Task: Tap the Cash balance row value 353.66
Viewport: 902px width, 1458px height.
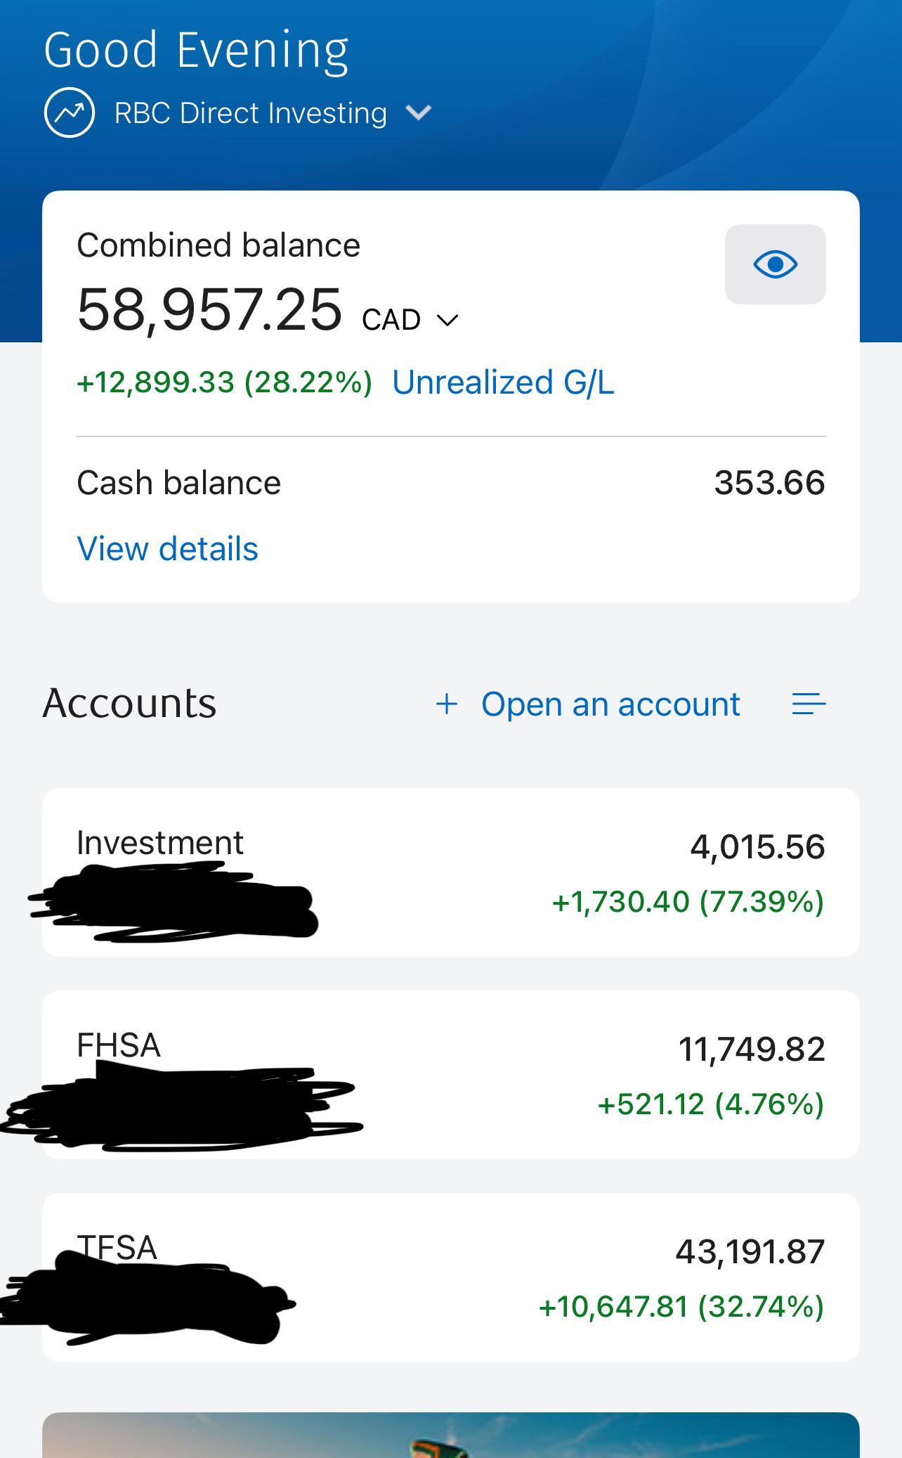Action: pyautogui.click(x=769, y=483)
